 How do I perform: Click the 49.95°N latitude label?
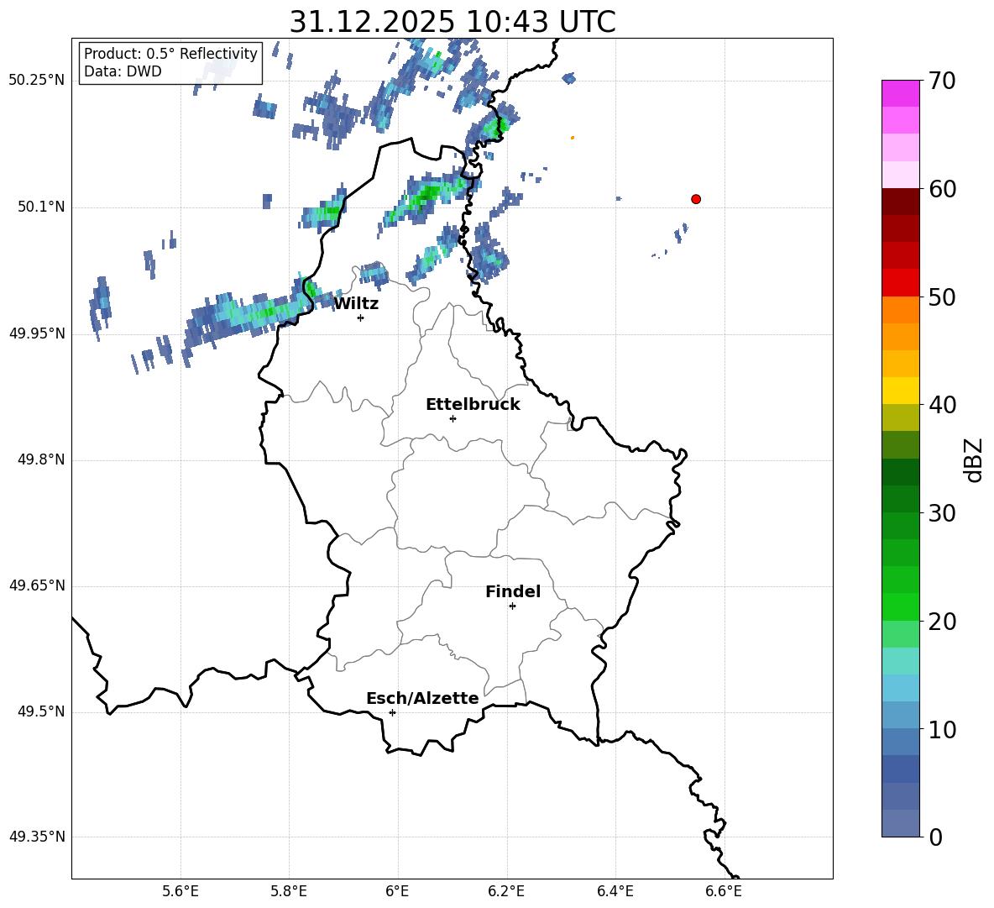click(37, 333)
